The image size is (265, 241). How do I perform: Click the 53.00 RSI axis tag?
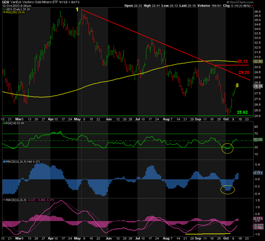click(x=258, y=139)
